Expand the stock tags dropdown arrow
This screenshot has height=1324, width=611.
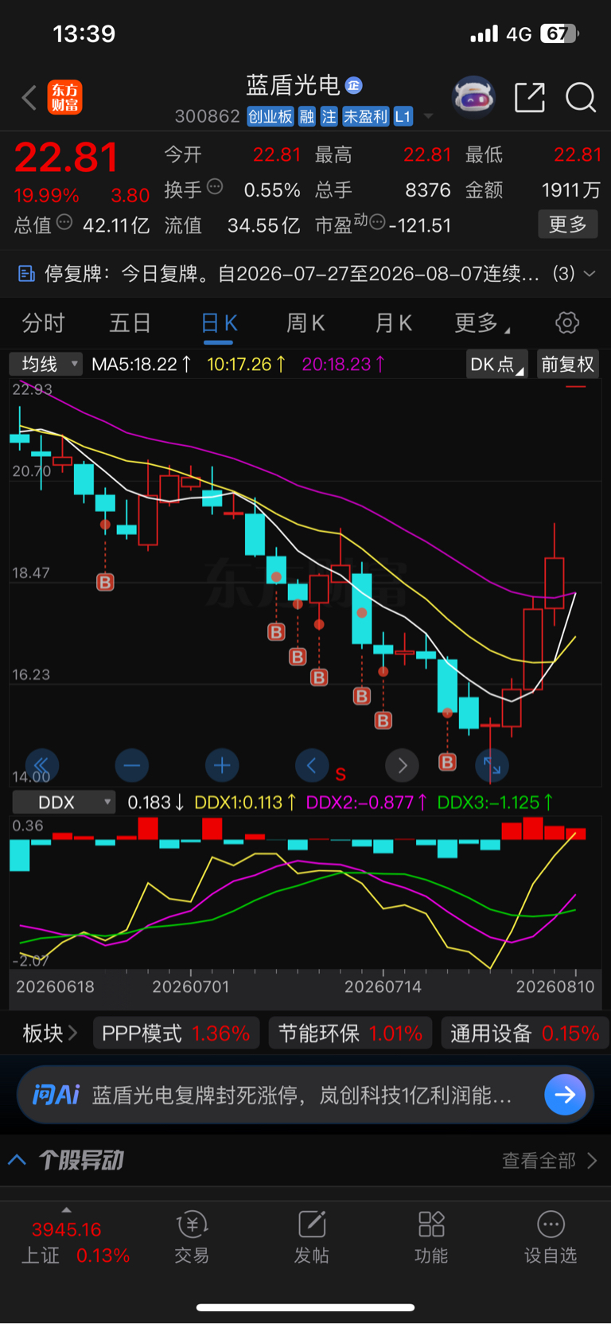click(428, 117)
